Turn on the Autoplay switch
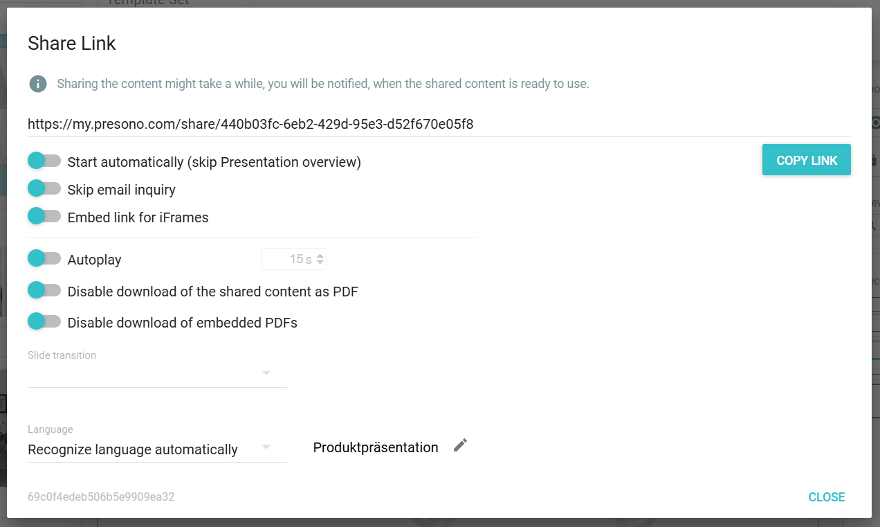The width and height of the screenshot is (880, 527). 44,258
